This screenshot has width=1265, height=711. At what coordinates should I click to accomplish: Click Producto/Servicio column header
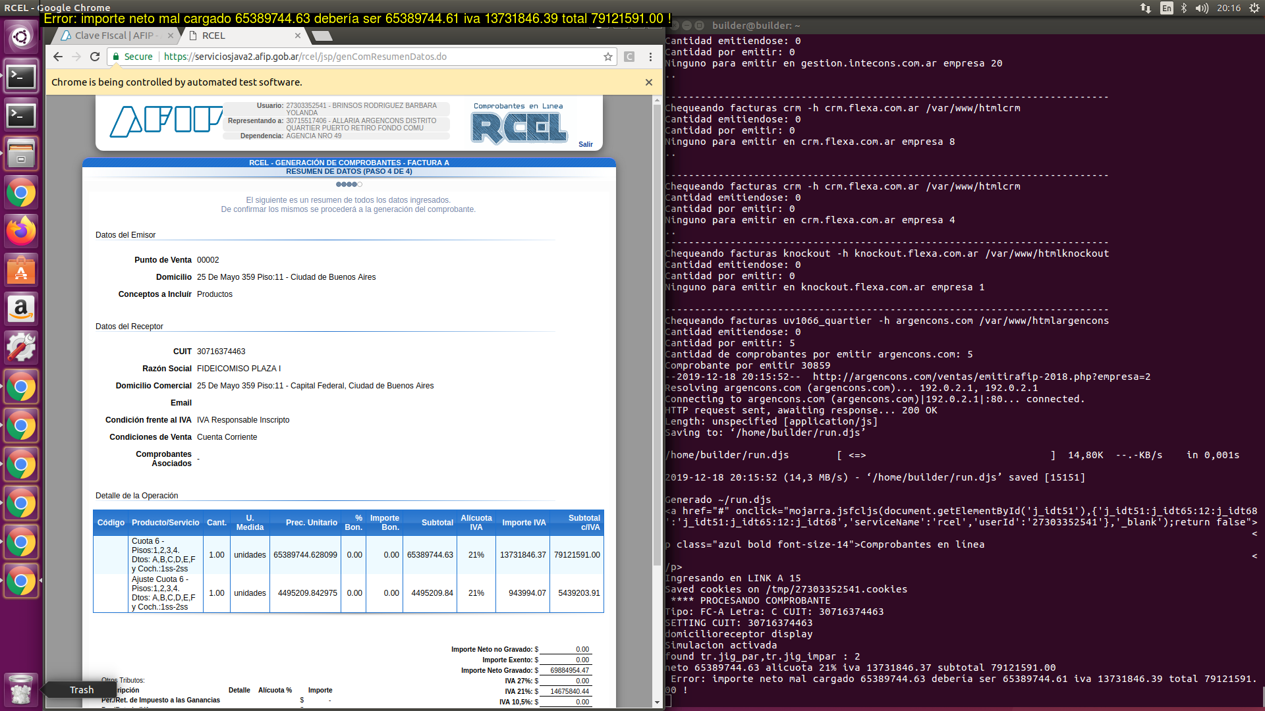(x=165, y=523)
